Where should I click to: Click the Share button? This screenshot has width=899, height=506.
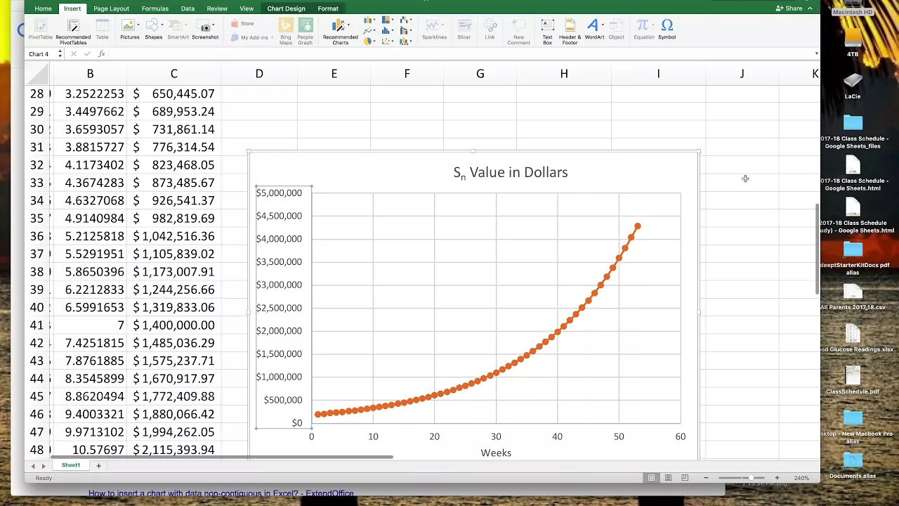click(789, 8)
